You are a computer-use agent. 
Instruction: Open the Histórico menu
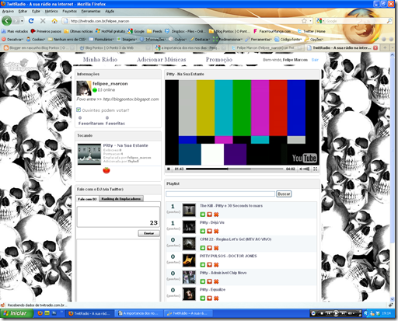(x=51, y=11)
